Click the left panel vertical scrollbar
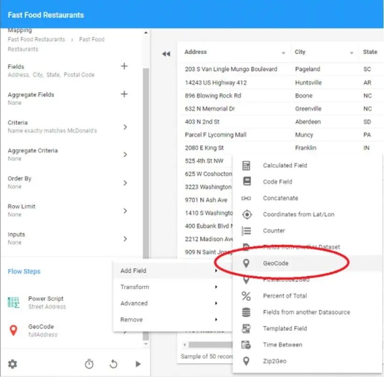384x377 pixels. 146,204
